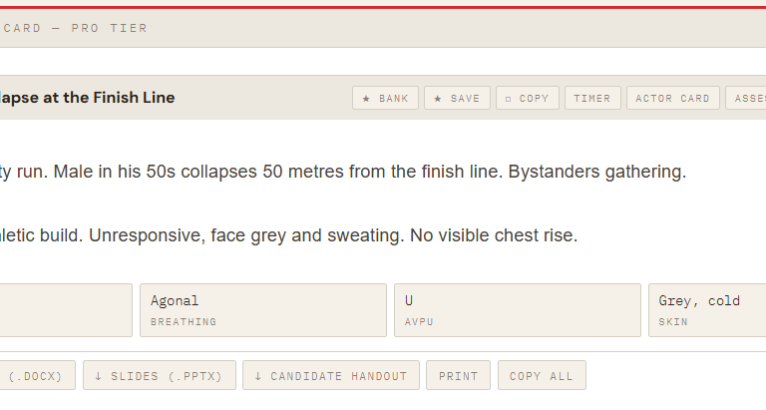Start the TIMER
766x410 pixels.
[x=592, y=98]
